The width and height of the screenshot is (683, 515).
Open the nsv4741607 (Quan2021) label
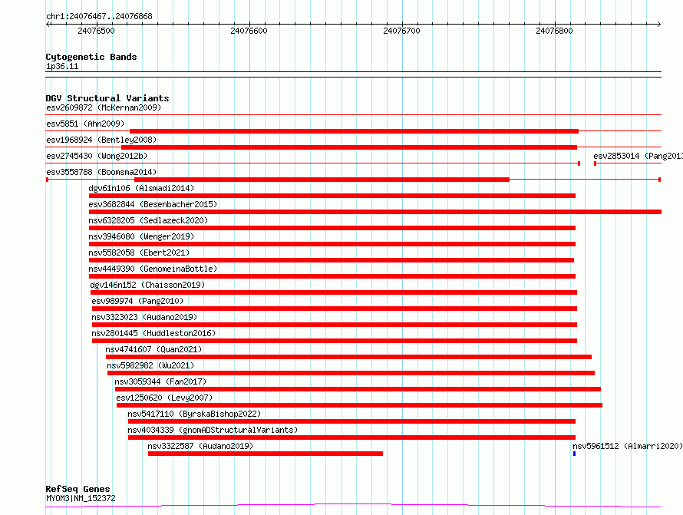coord(153,349)
